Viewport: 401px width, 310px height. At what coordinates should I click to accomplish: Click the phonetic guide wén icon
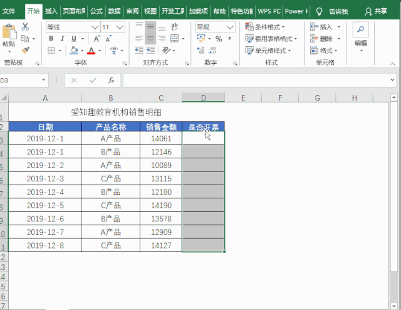click(113, 50)
